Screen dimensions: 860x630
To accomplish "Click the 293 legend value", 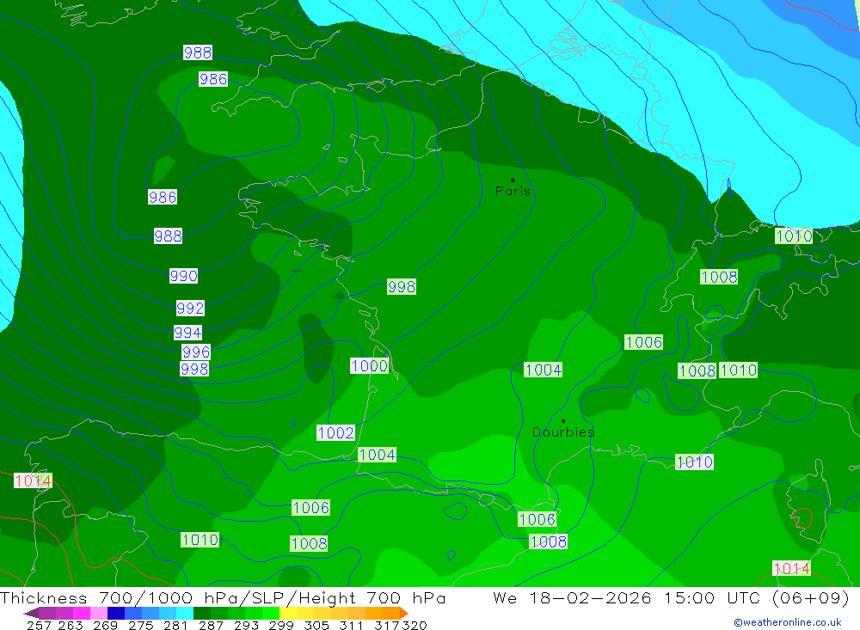I will point(246,626).
